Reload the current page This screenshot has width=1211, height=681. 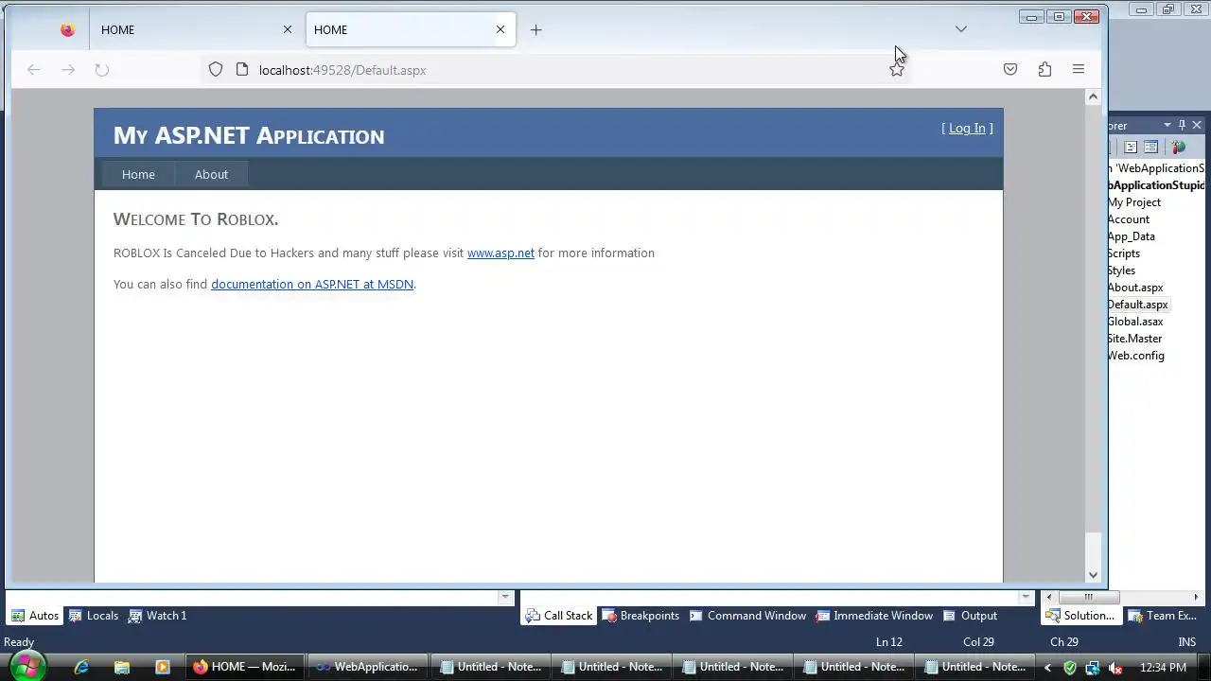click(x=102, y=70)
